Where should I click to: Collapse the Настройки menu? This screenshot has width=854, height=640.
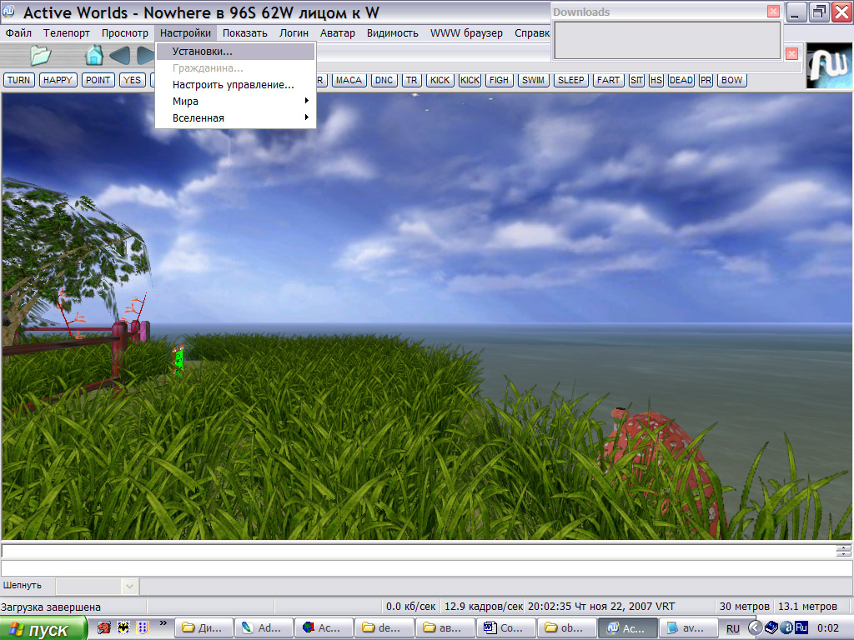[x=185, y=33]
